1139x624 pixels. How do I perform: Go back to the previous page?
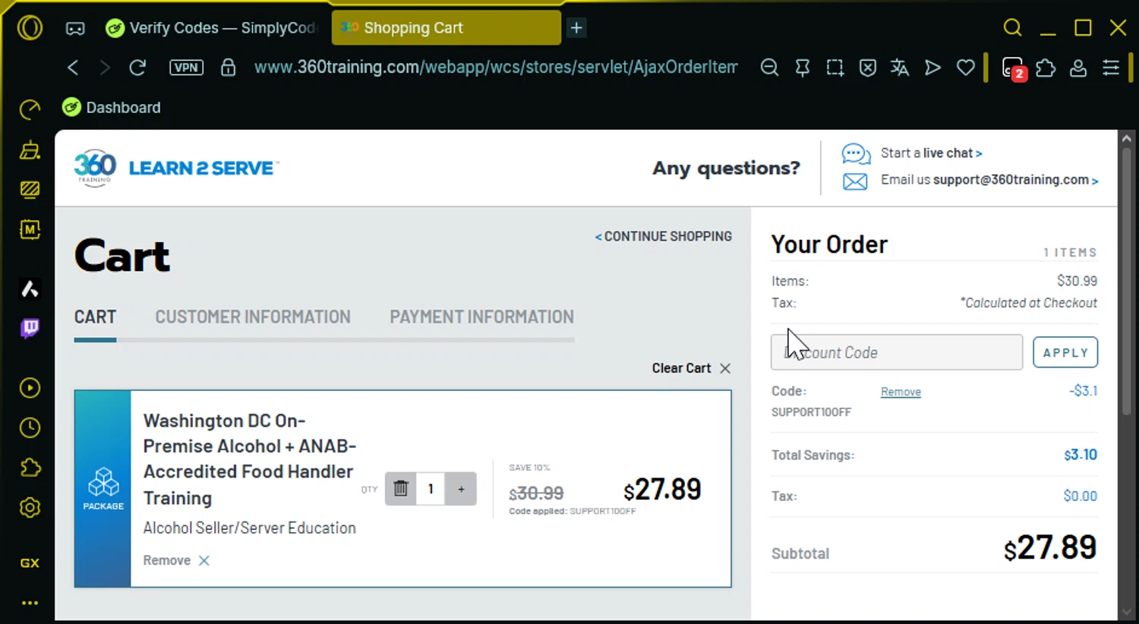pos(73,68)
